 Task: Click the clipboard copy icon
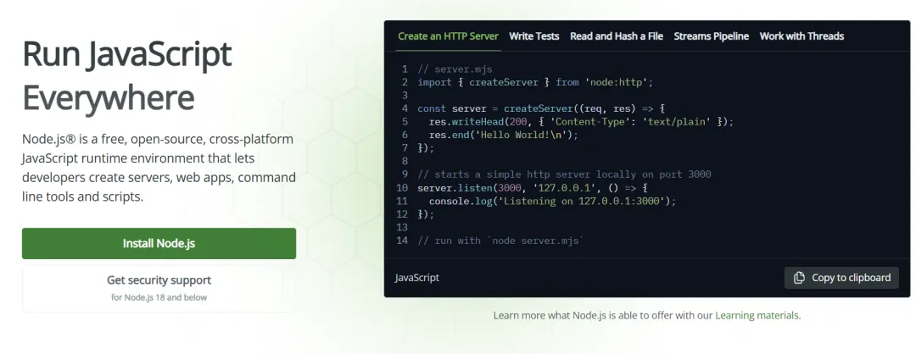pyautogui.click(x=799, y=278)
